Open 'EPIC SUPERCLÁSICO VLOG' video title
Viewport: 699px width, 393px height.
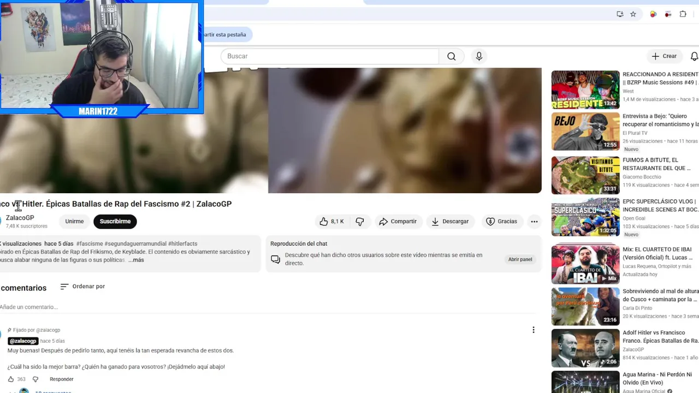point(661,205)
